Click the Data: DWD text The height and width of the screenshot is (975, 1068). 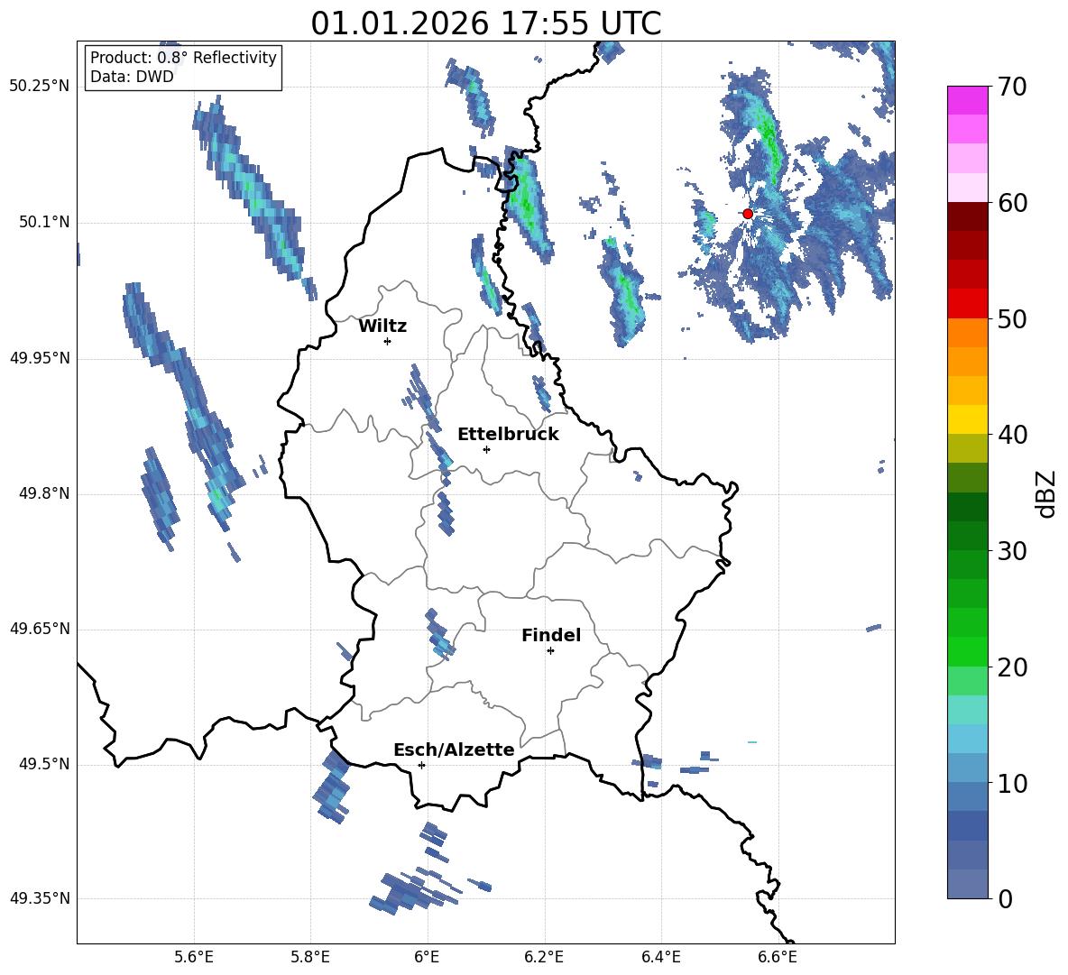(x=132, y=77)
